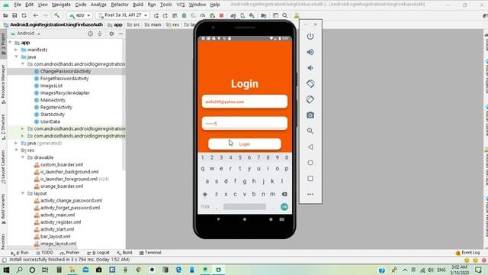
Task: Raise emulator volume with volume up icon
Action: (310, 52)
